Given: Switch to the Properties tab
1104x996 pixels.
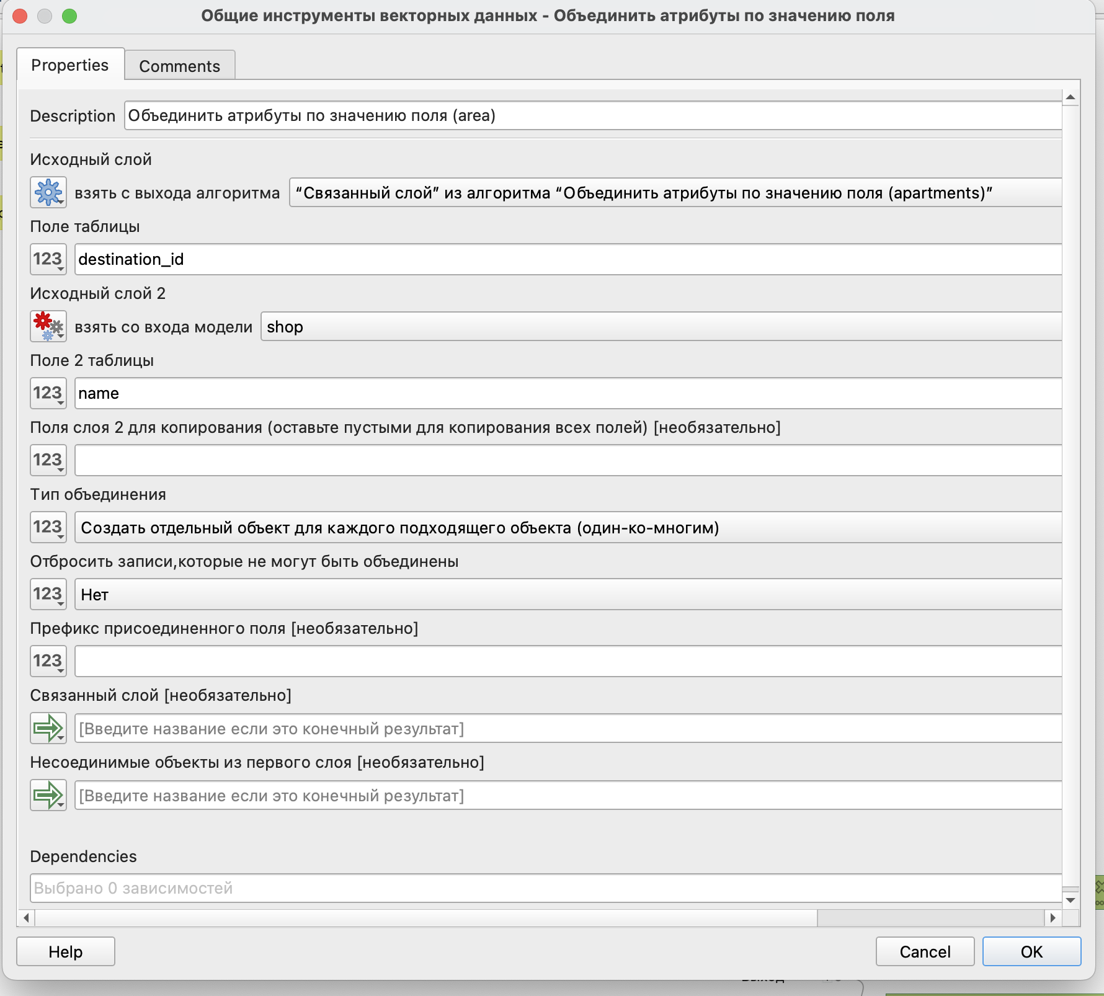Looking at the screenshot, I should tap(70, 65).
